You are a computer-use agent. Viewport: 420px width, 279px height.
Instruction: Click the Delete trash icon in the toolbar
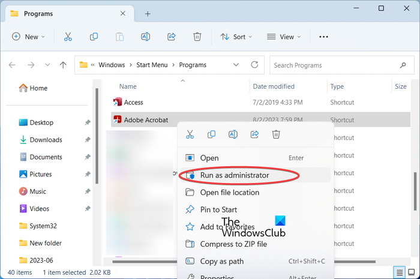197,37
